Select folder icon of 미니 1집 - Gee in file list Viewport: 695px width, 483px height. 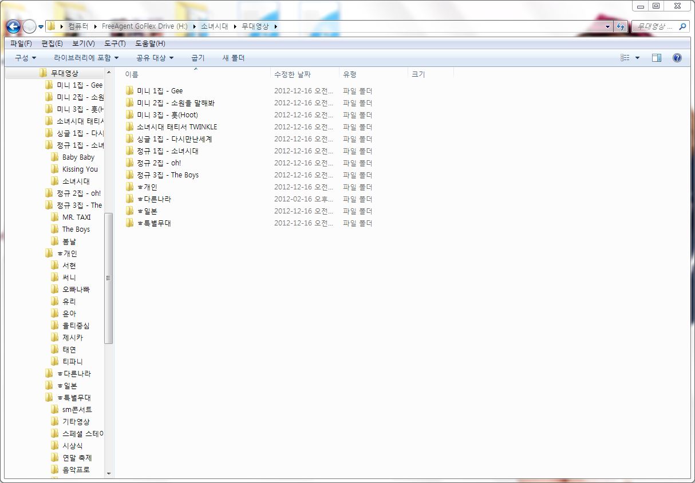point(130,90)
